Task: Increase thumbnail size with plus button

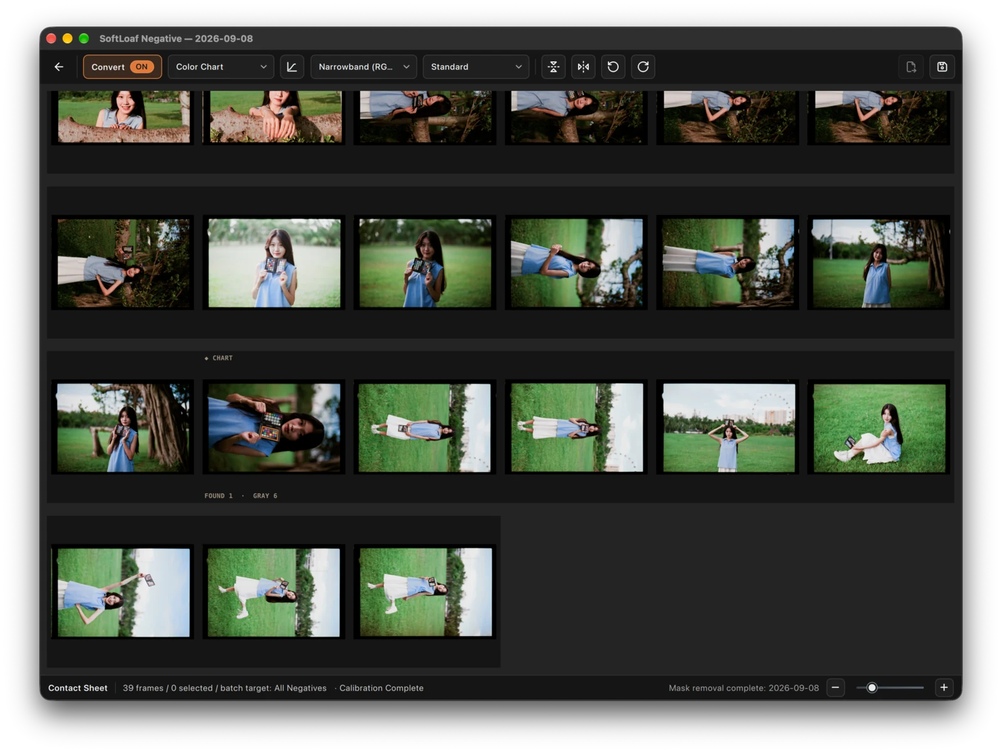Action: coord(944,687)
